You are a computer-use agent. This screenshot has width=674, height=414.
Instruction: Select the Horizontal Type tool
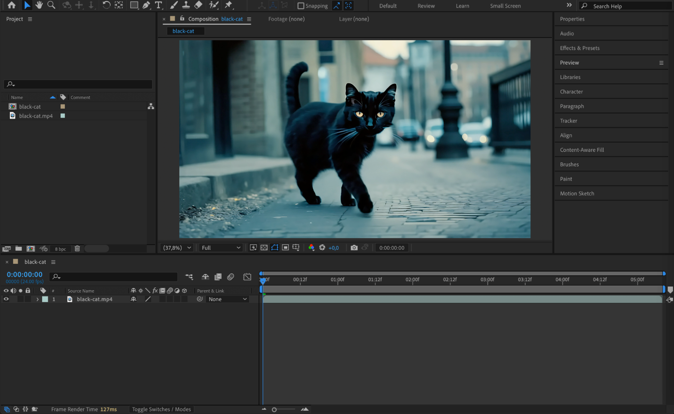(x=158, y=5)
